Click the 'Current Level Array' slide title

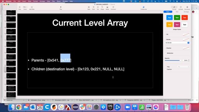point(90,23)
